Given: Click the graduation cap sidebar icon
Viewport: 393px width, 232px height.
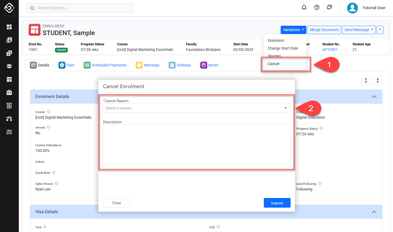Looking at the screenshot, I should pyautogui.click(x=9, y=66).
